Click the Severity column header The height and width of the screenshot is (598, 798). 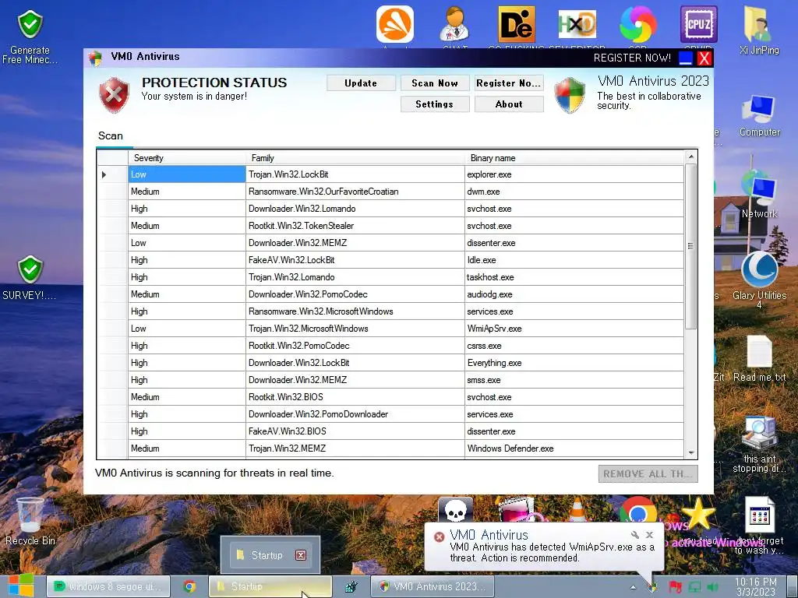tap(187, 157)
